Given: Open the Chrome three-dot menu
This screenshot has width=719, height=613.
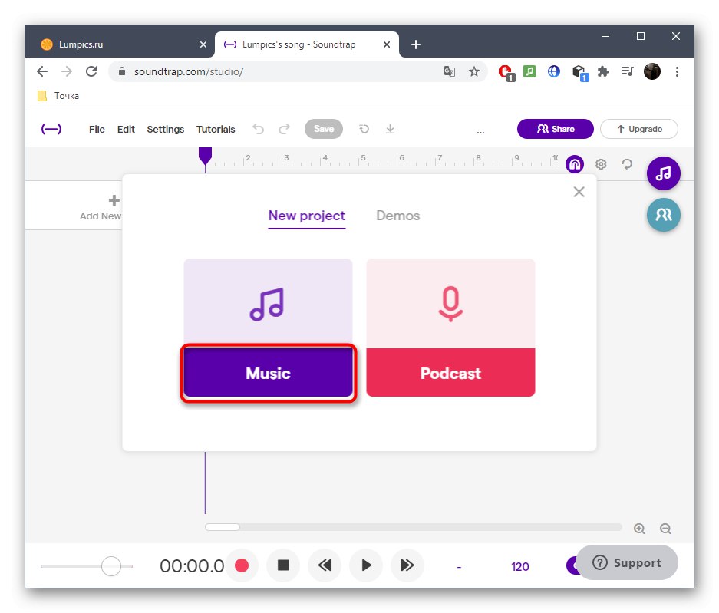Looking at the screenshot, I should (677, 71).
